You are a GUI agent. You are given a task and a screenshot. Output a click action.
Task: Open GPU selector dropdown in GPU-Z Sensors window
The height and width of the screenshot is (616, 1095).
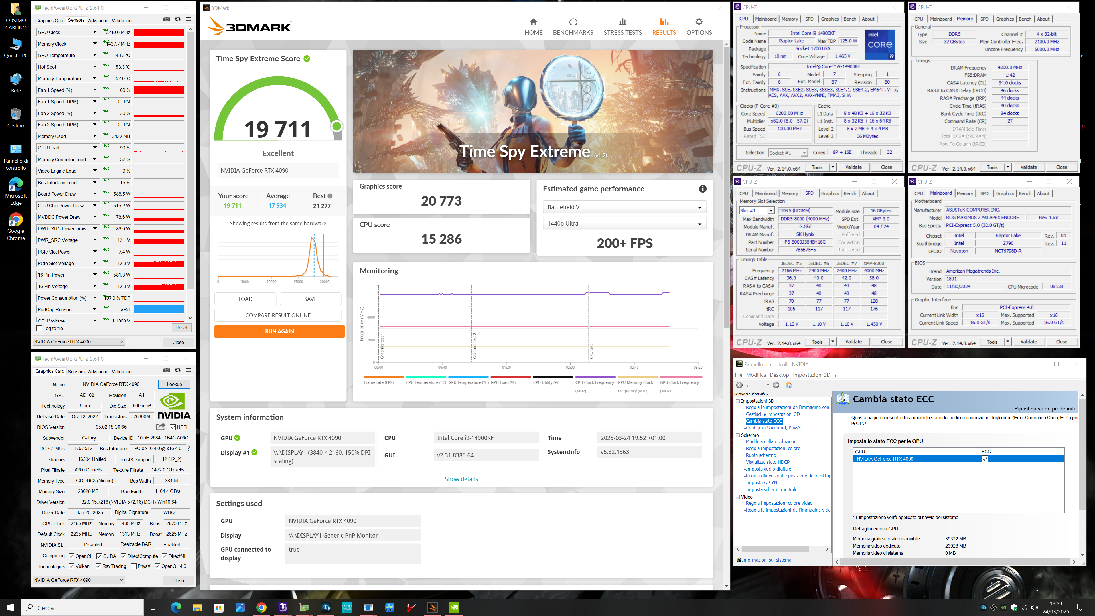point(79,342)
